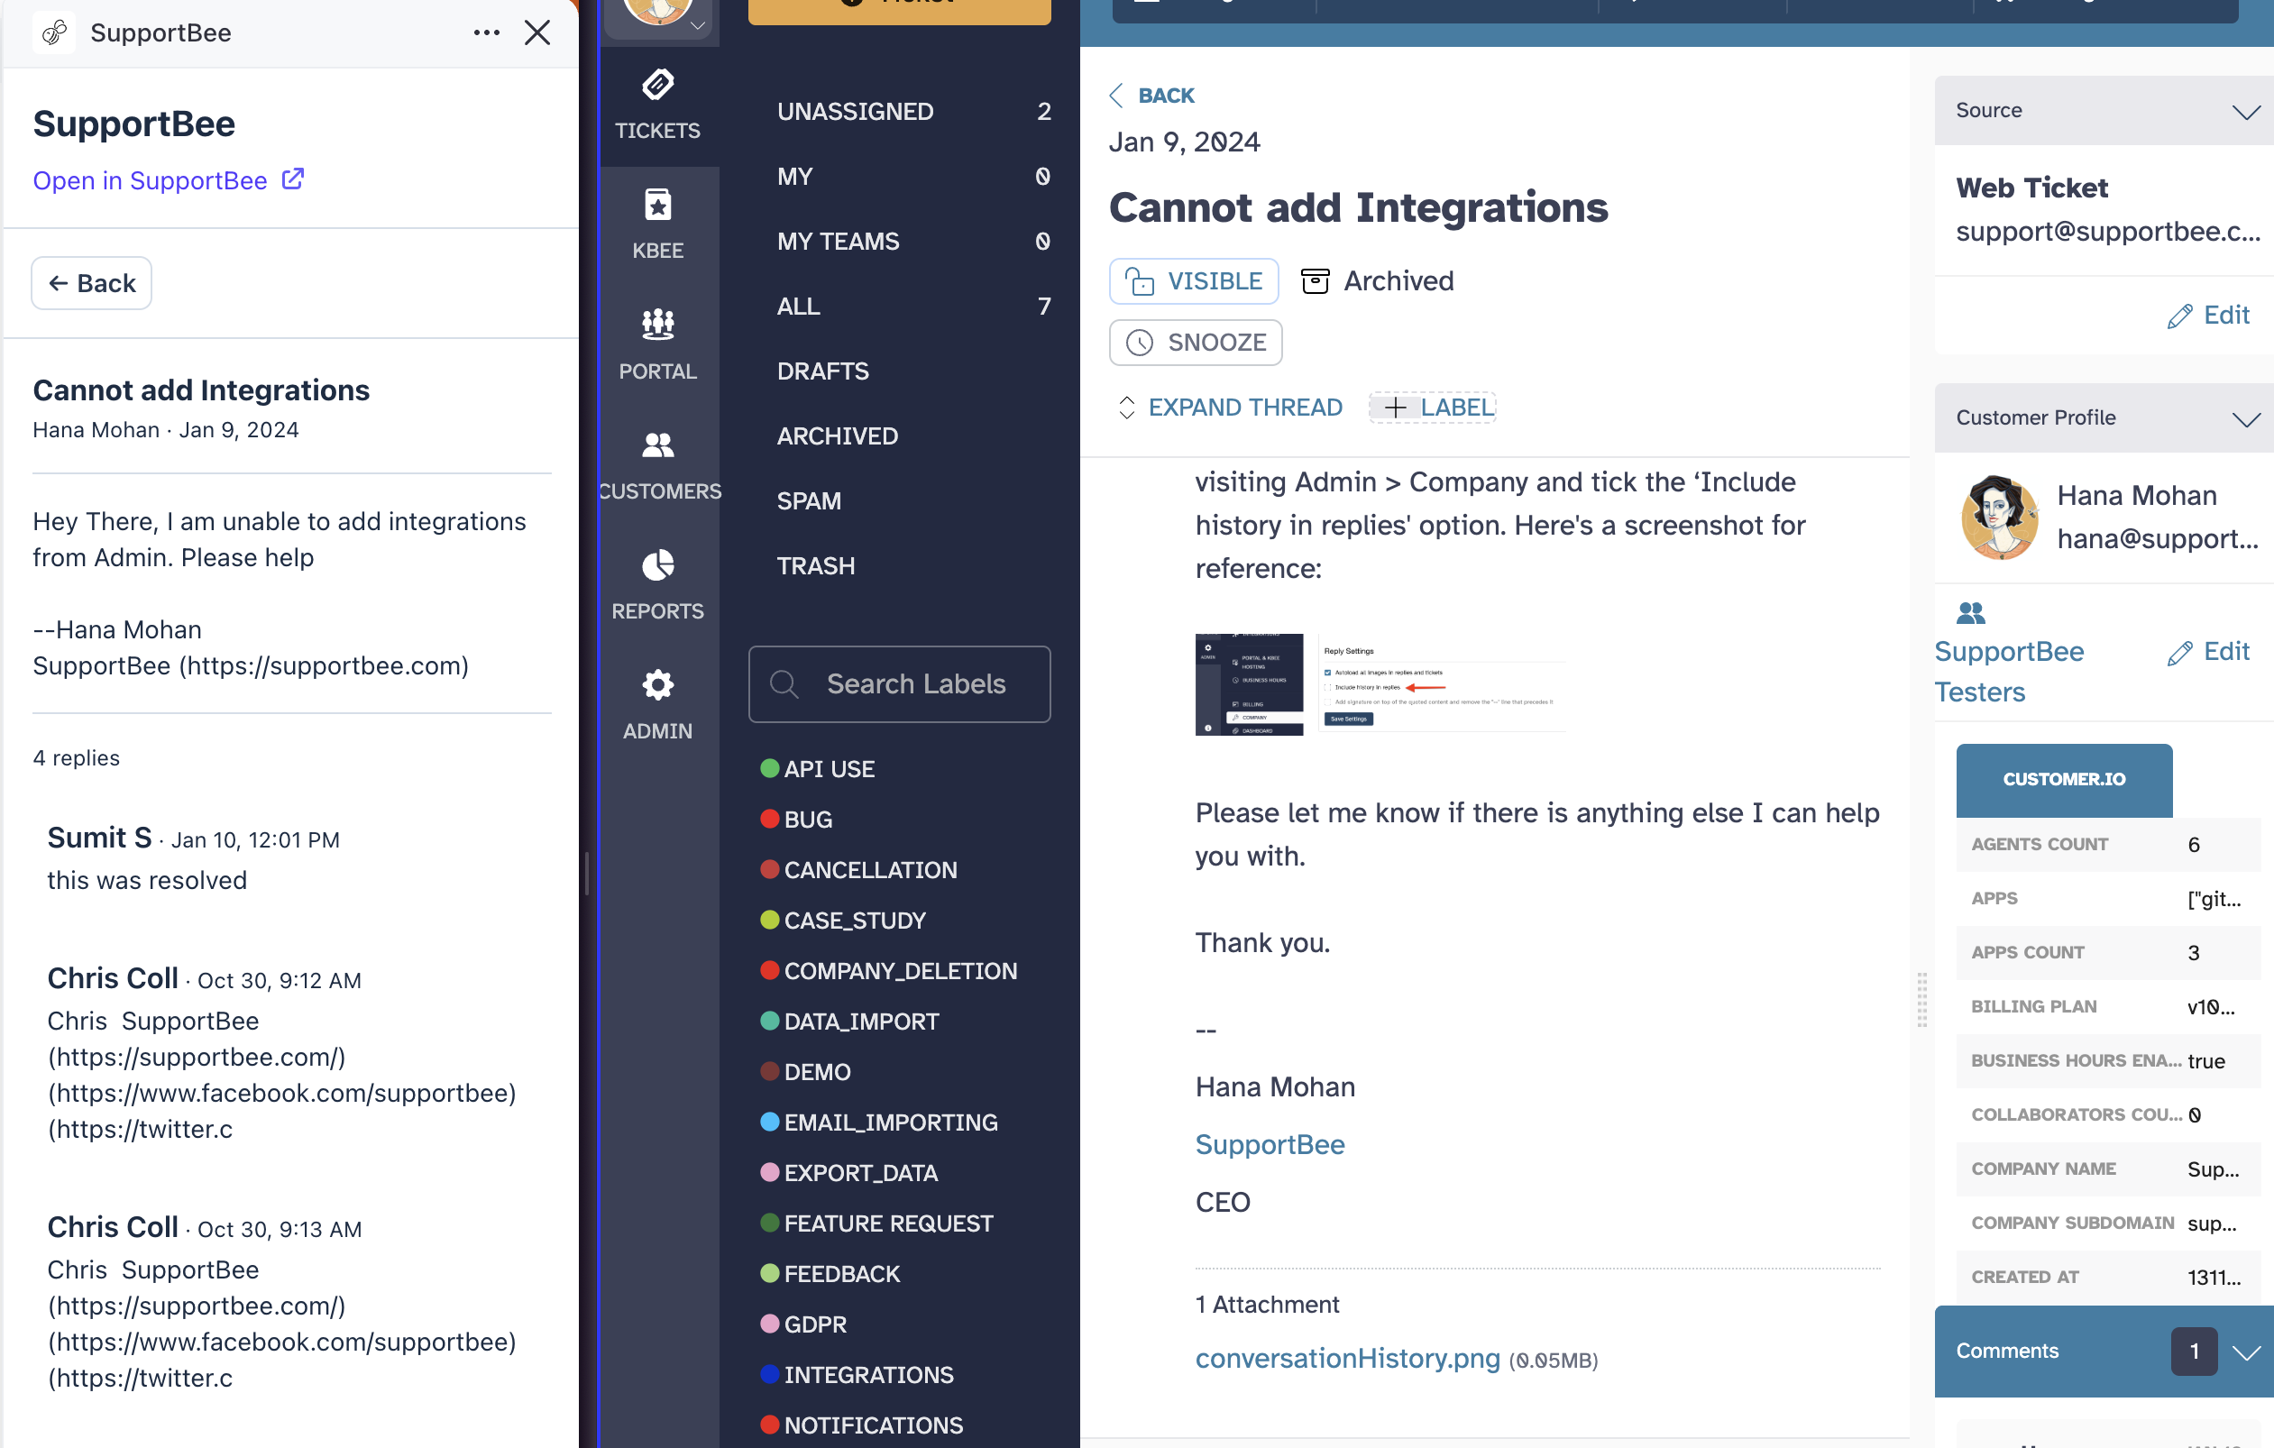Click the external link icon beside Open in SupportBee
Image resolution: width=2274 pixels, height=1448 pixels.
[x=293, y=179]
